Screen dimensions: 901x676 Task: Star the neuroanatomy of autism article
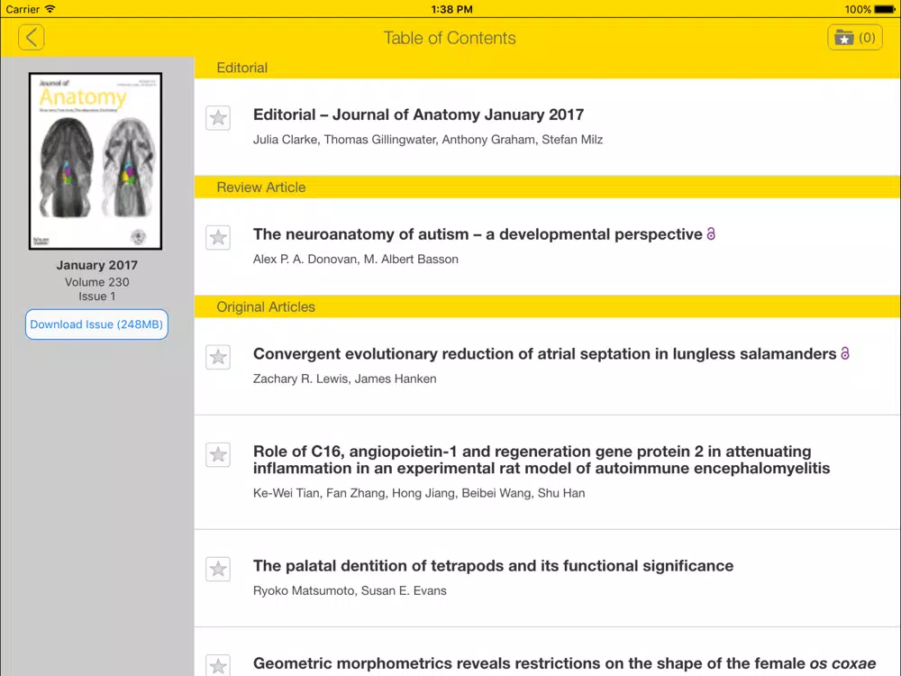coord(218,237)
